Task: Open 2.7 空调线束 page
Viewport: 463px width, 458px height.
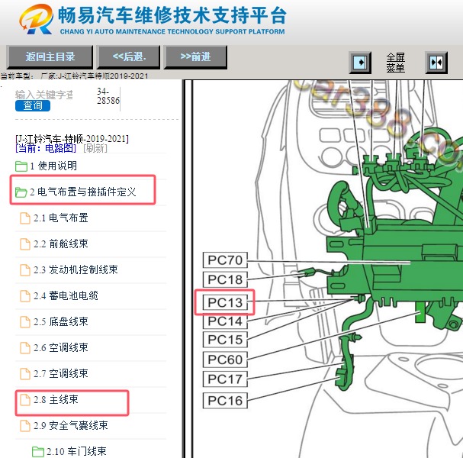Action: coord(61,374)
